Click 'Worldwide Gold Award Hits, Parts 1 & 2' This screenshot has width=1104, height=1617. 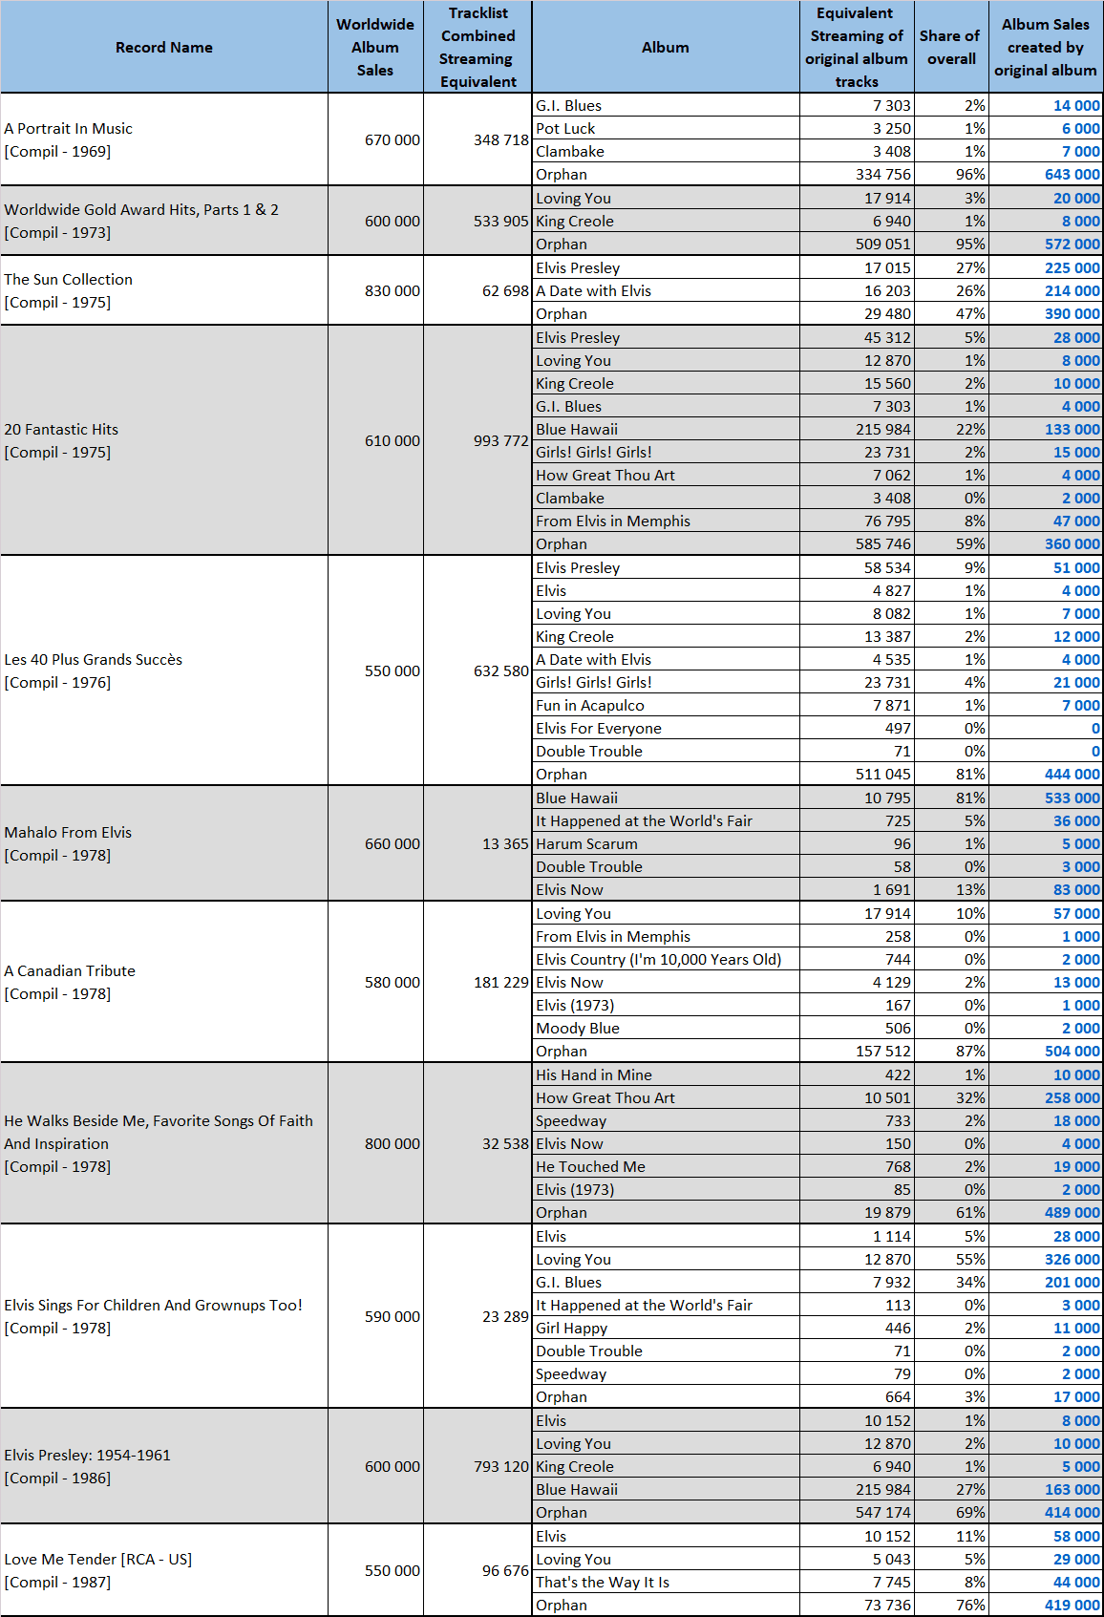point(164,221)
